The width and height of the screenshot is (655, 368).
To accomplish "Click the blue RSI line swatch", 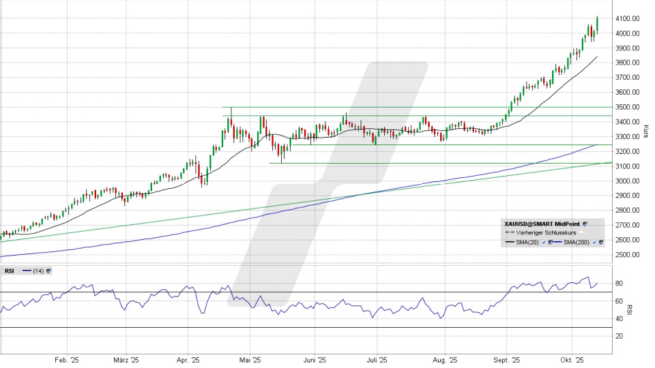I will point(25,271).
